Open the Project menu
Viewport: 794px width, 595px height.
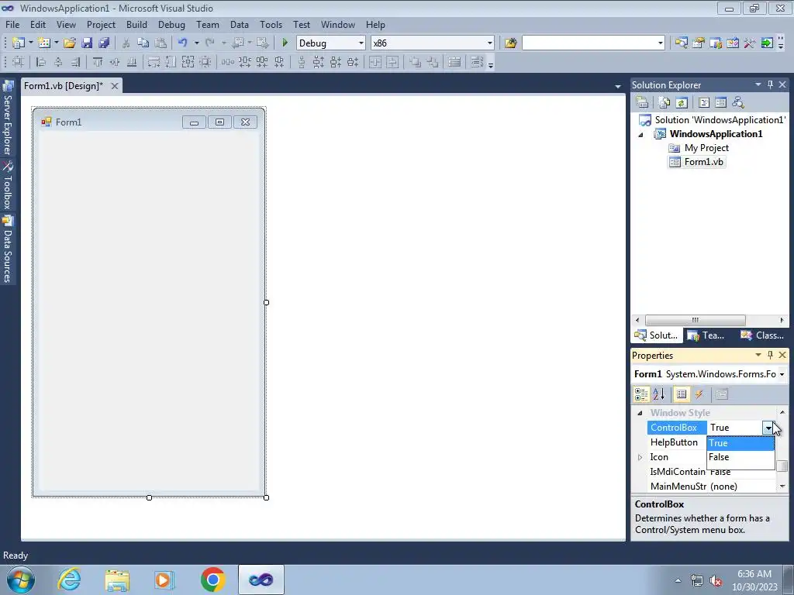pos(101,24)
